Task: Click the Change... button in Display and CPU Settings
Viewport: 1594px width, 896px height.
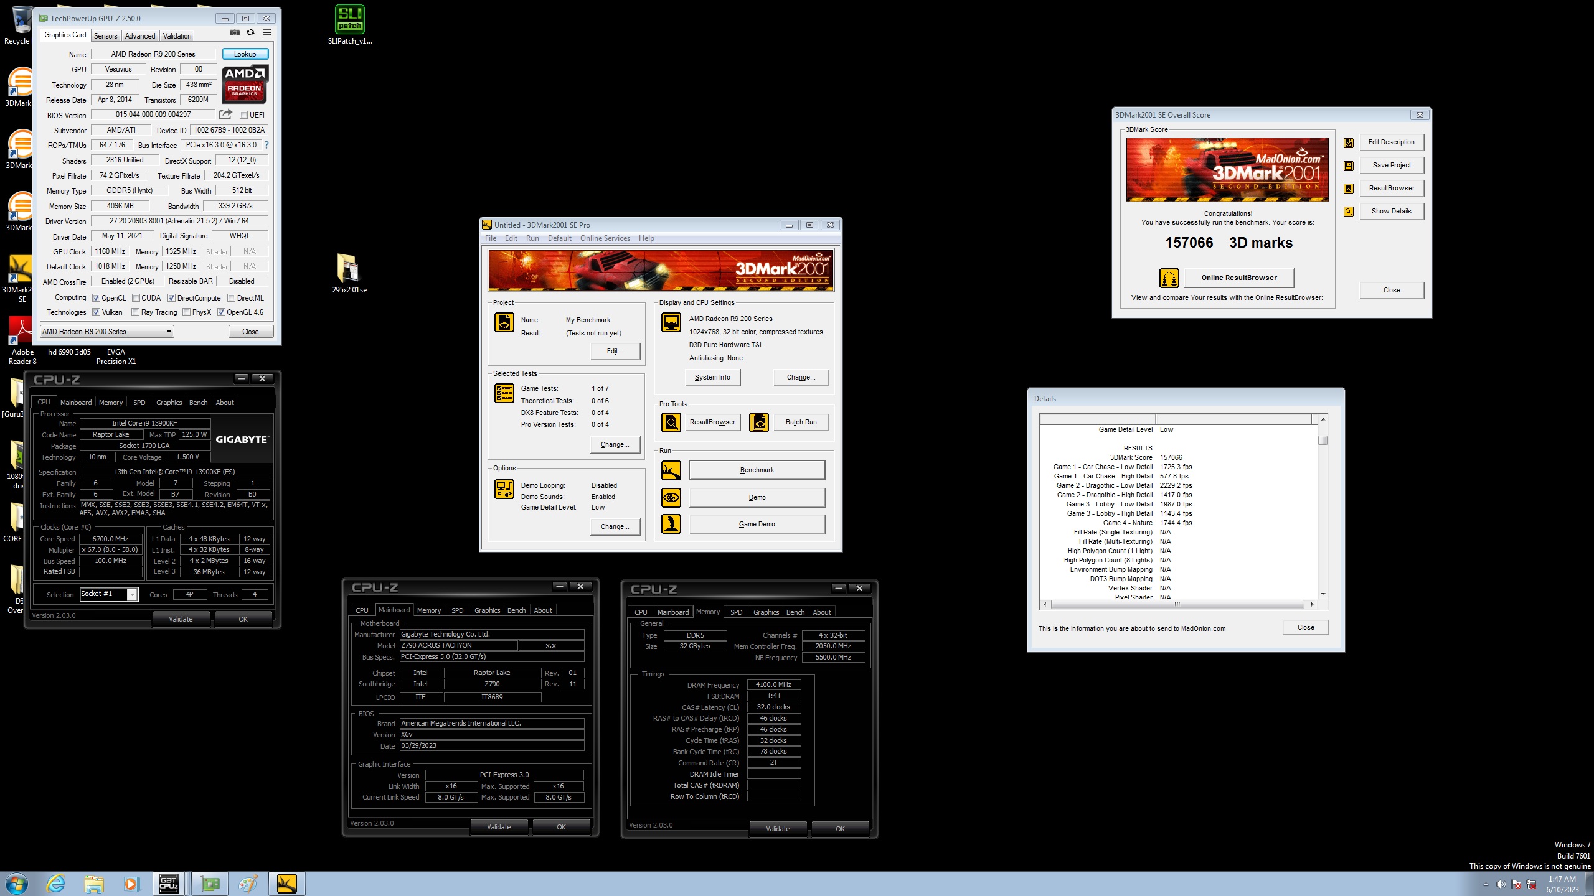Action: 801,377
